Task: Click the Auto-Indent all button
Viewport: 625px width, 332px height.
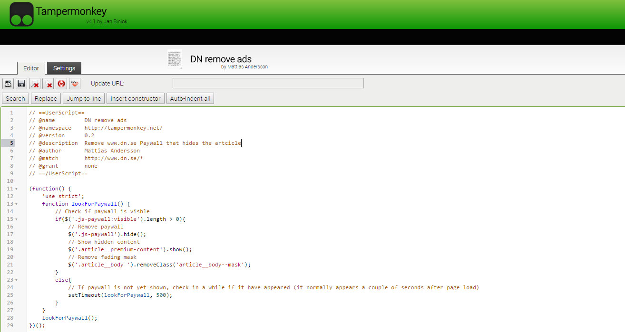Action: 190,98
